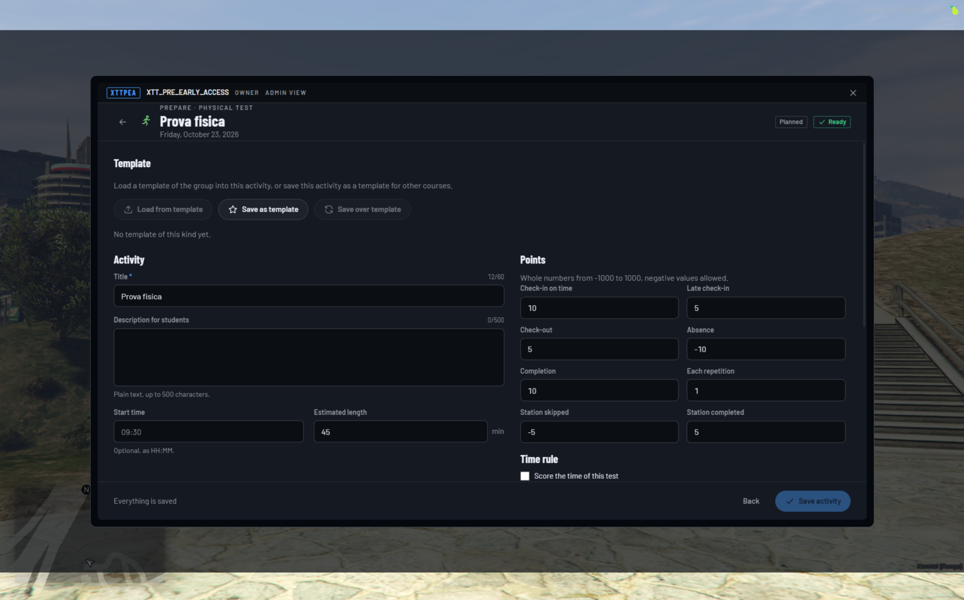Click the date Friday, October 23, 2026

coord(199,134)
